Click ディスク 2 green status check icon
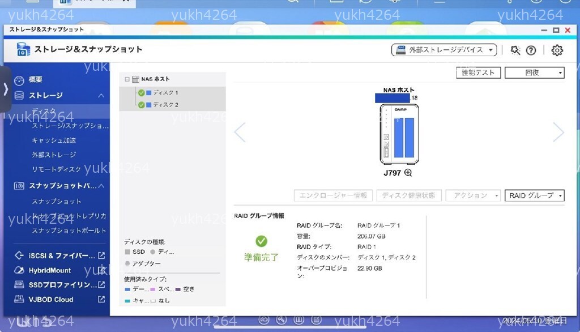 point(141,105)
